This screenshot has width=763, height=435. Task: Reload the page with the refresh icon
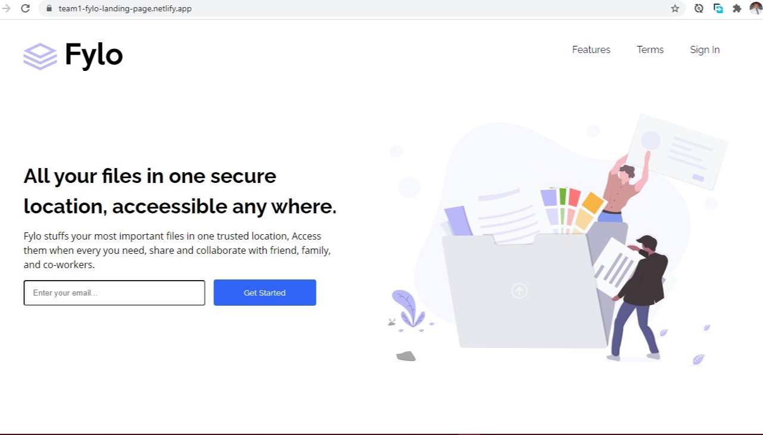(x=26, y=8)
